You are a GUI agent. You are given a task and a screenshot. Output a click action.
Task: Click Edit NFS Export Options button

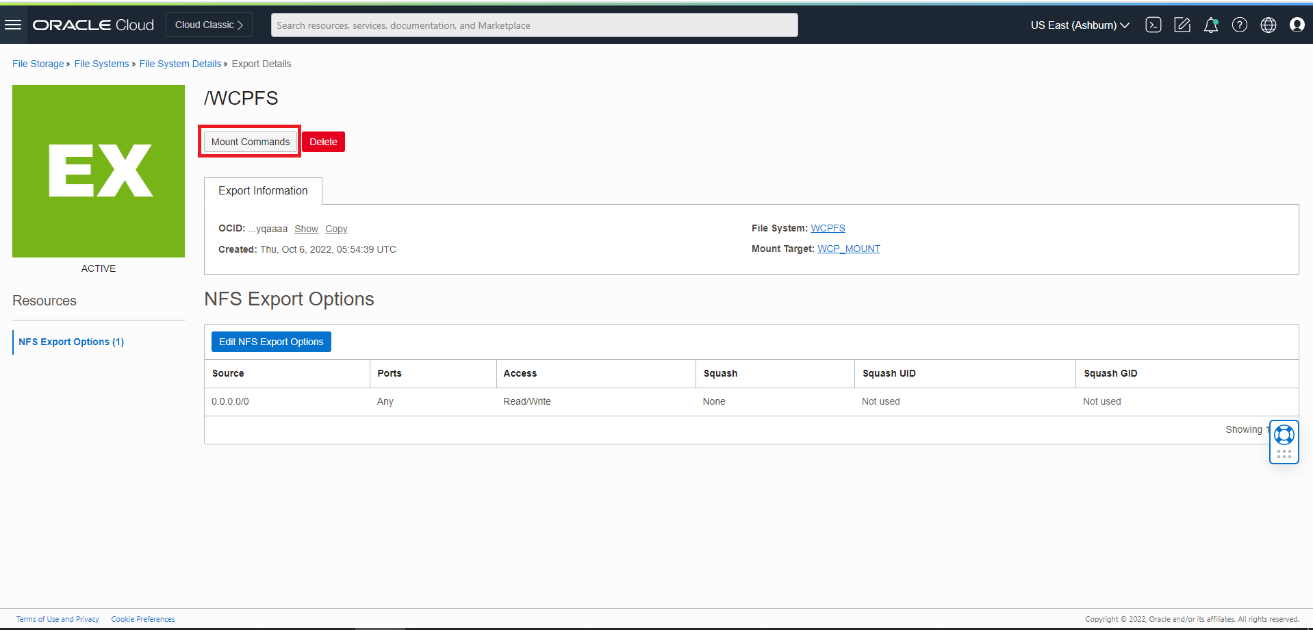click(271, 342)
